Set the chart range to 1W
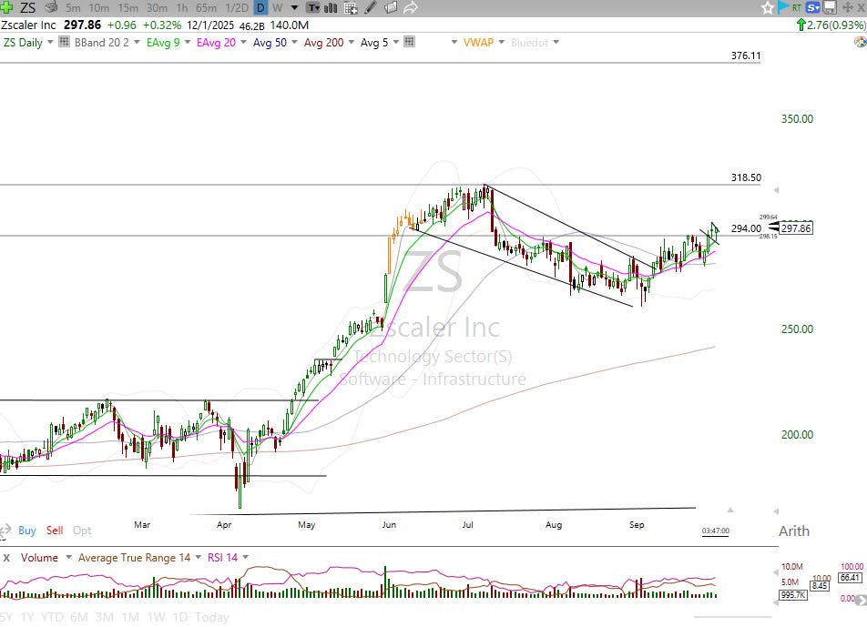Screen dimensions: 867x627 156,617
